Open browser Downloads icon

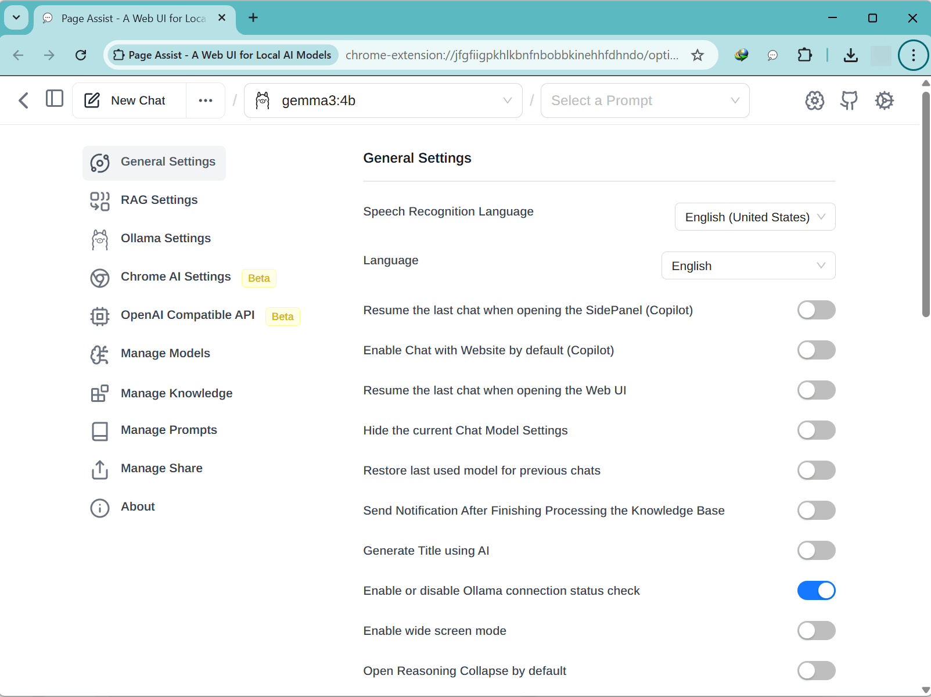coord(851,55)
